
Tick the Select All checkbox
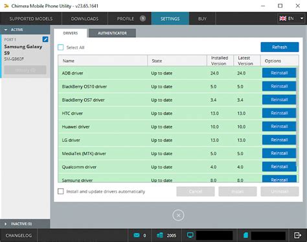[x=61, y=47]
